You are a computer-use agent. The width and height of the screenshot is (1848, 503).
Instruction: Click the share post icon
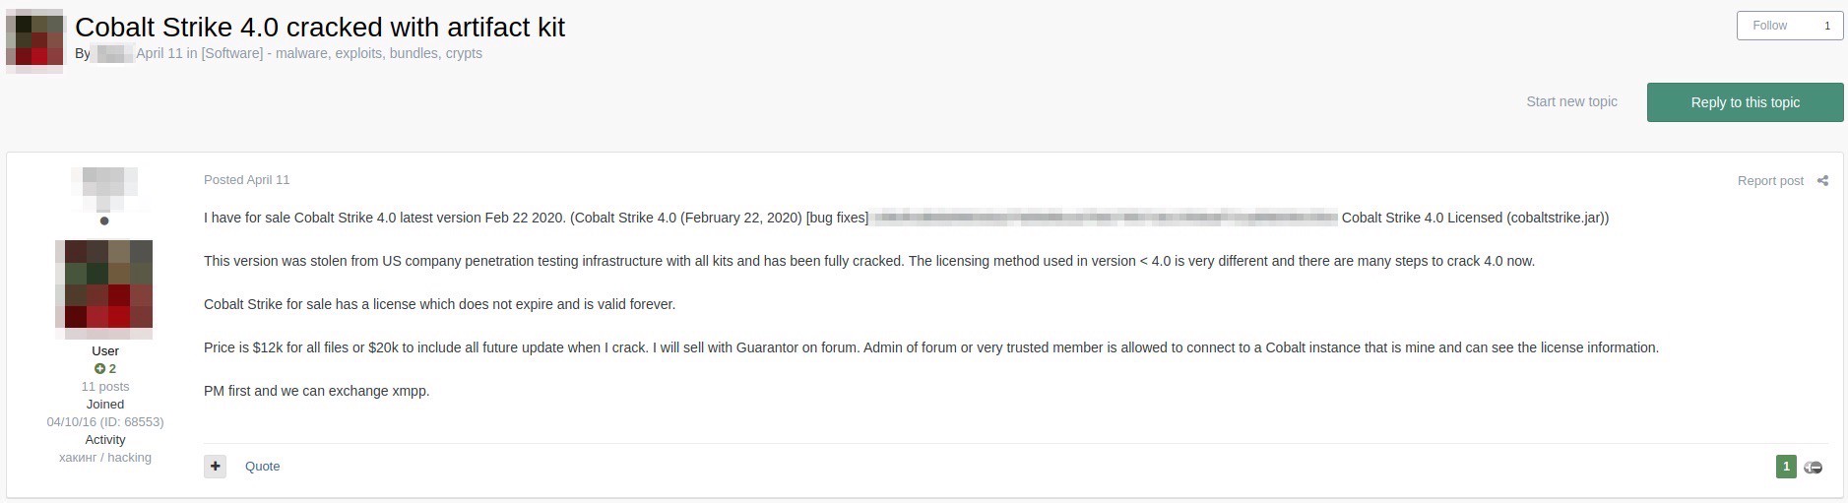click(x=1822, y=180)
